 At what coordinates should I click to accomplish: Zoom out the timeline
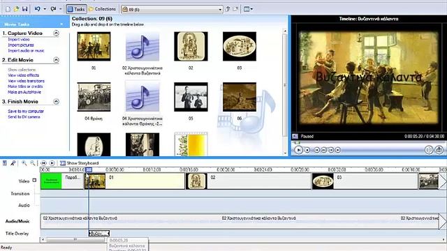(x=33, y=163)
